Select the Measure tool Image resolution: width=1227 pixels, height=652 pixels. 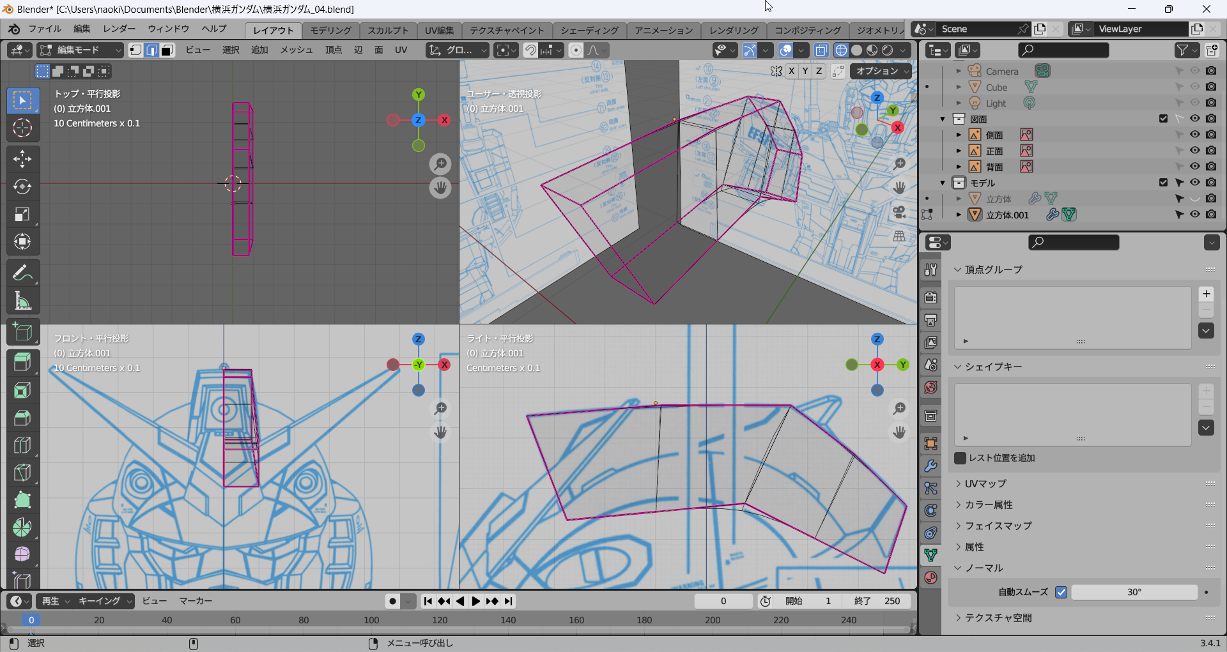(x=22, y=301)
